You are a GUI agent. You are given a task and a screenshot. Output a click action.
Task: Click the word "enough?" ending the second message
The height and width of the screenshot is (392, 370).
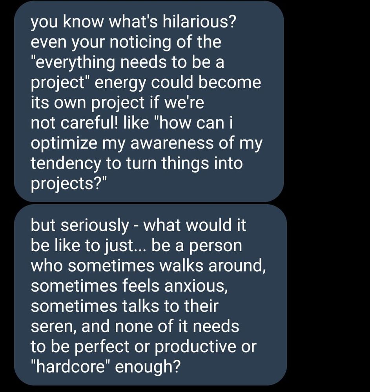pyautogui.click(x=148, y=367)
